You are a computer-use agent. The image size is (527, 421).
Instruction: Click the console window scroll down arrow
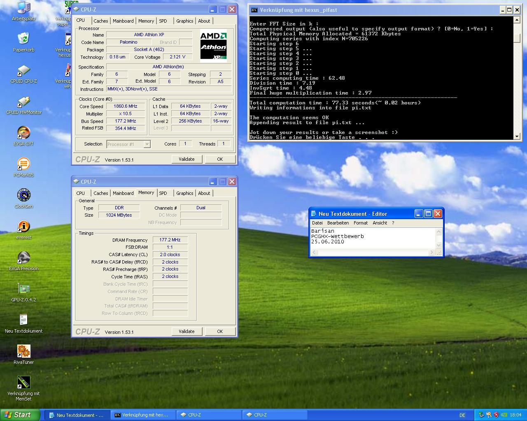[517, 136]
